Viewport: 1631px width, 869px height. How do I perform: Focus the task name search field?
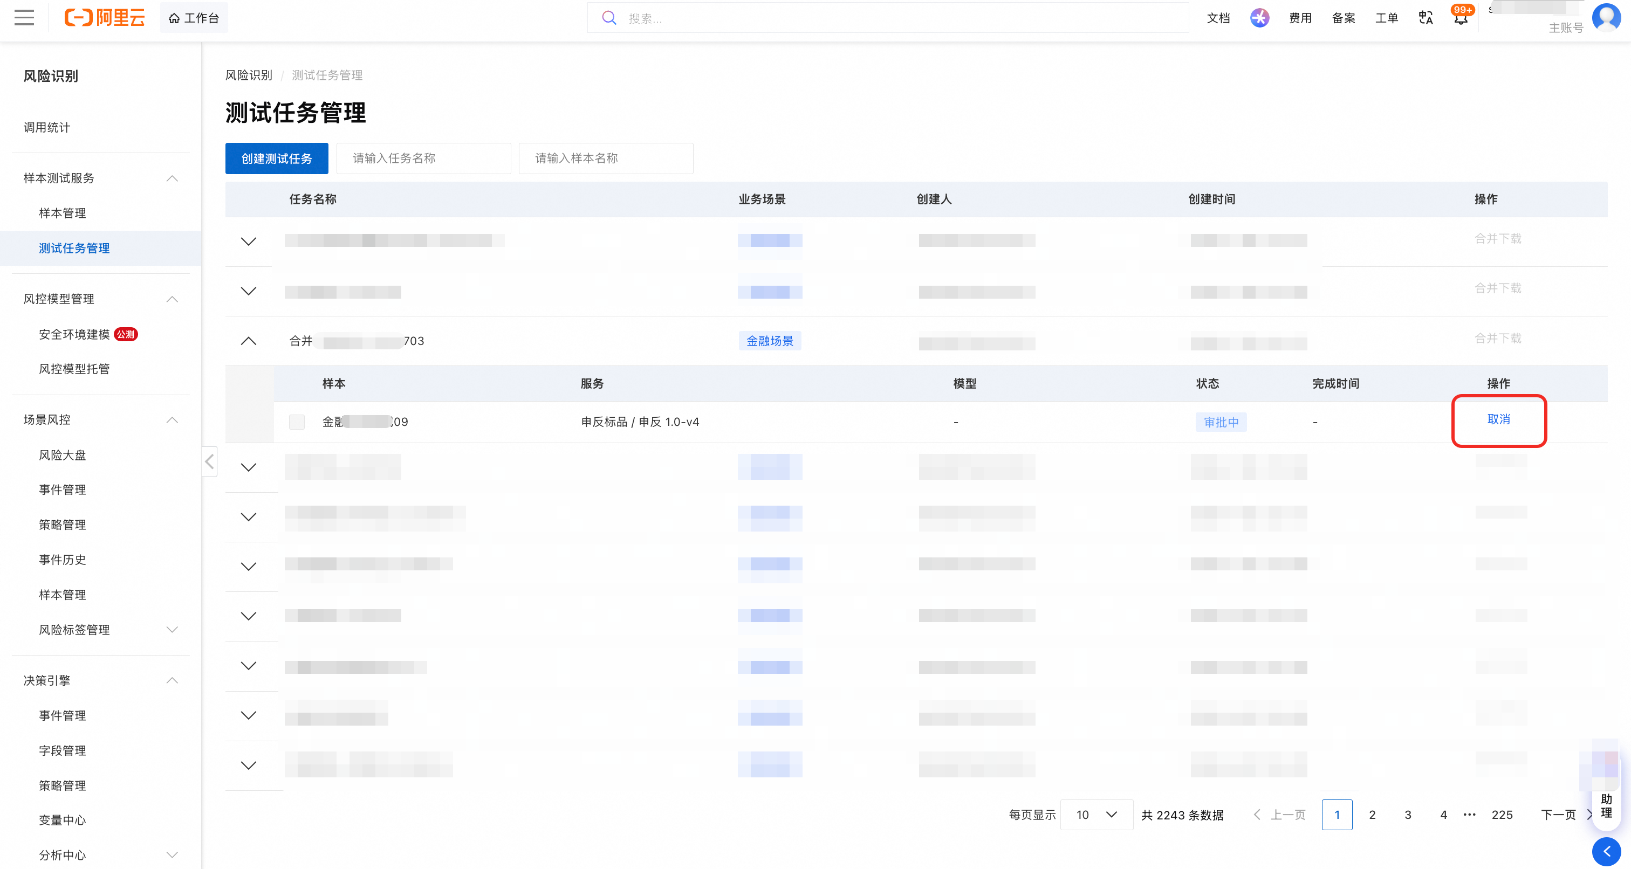423,158
